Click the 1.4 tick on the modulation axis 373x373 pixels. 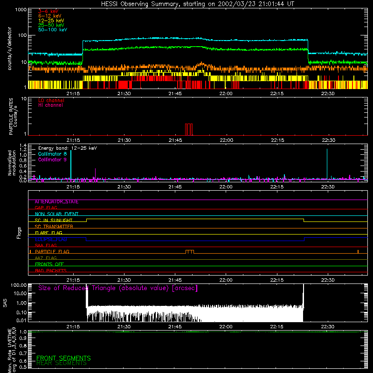23,145
